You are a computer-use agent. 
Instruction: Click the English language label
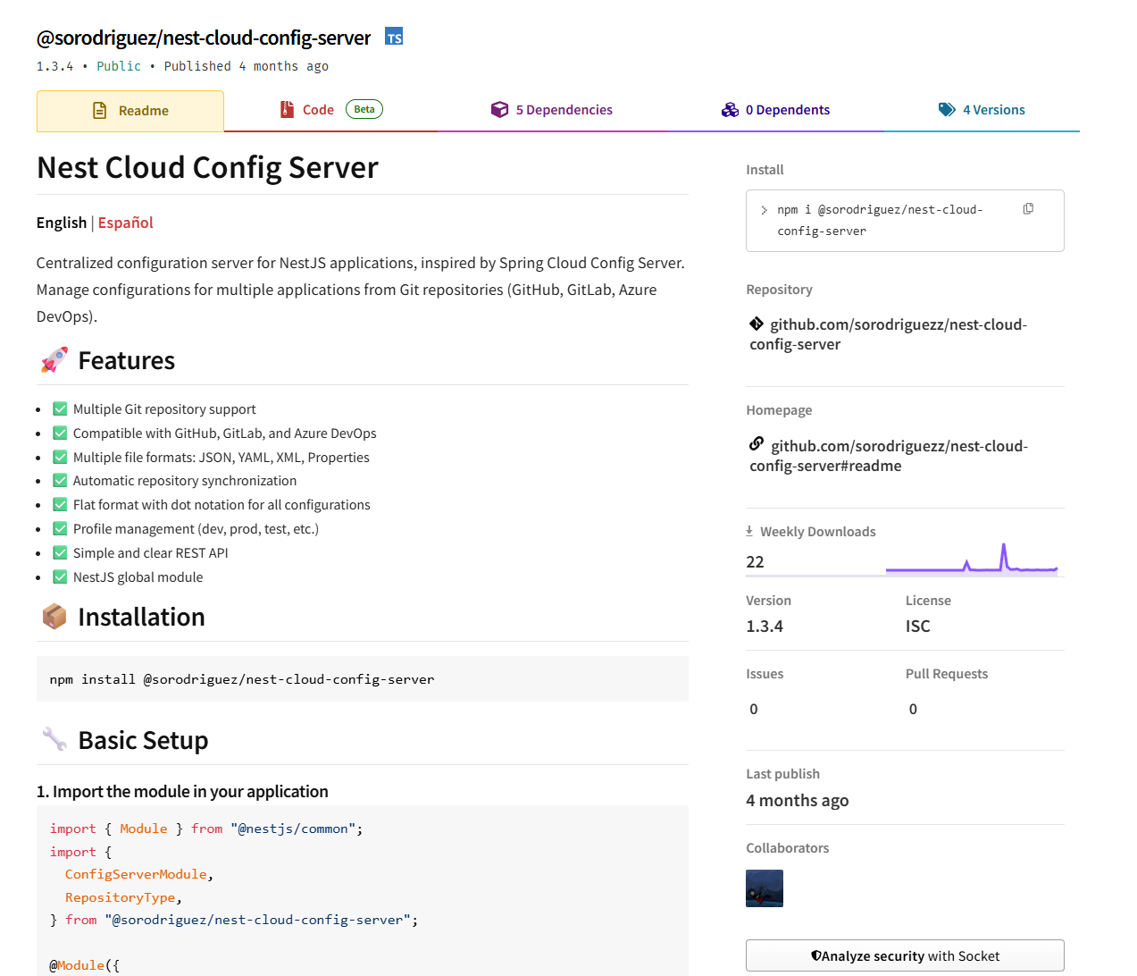pos(62,223)
